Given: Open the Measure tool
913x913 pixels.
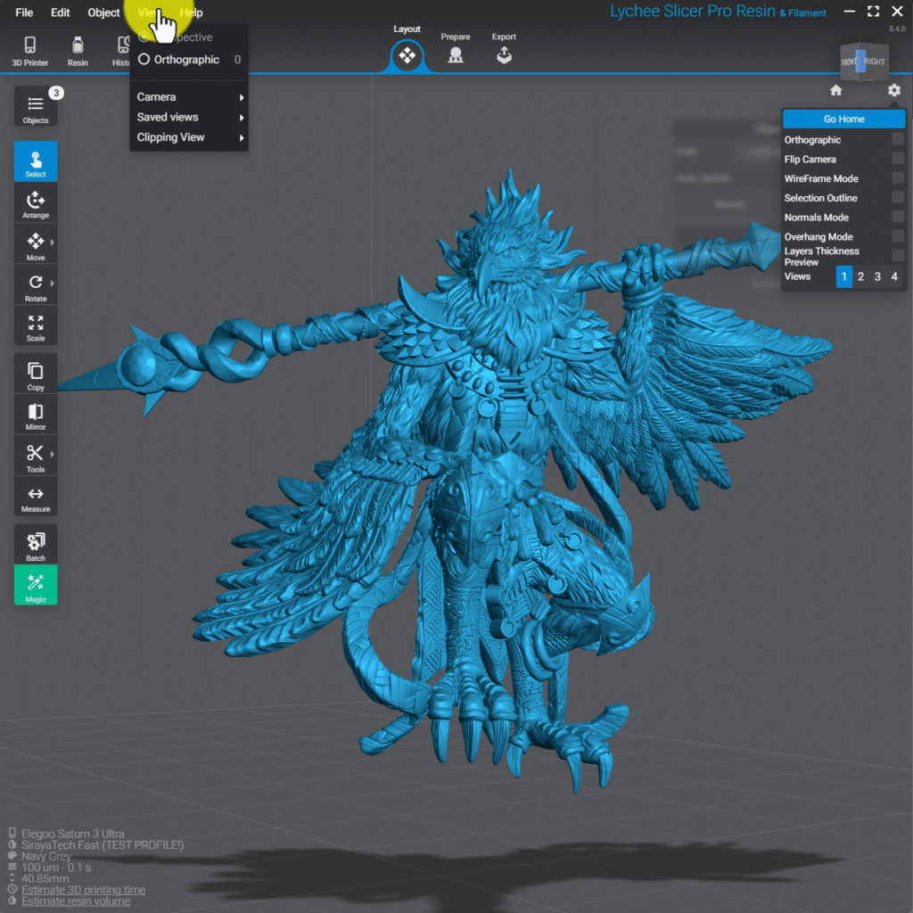Looking at the screenshot, I should click(x=36, y=498).
